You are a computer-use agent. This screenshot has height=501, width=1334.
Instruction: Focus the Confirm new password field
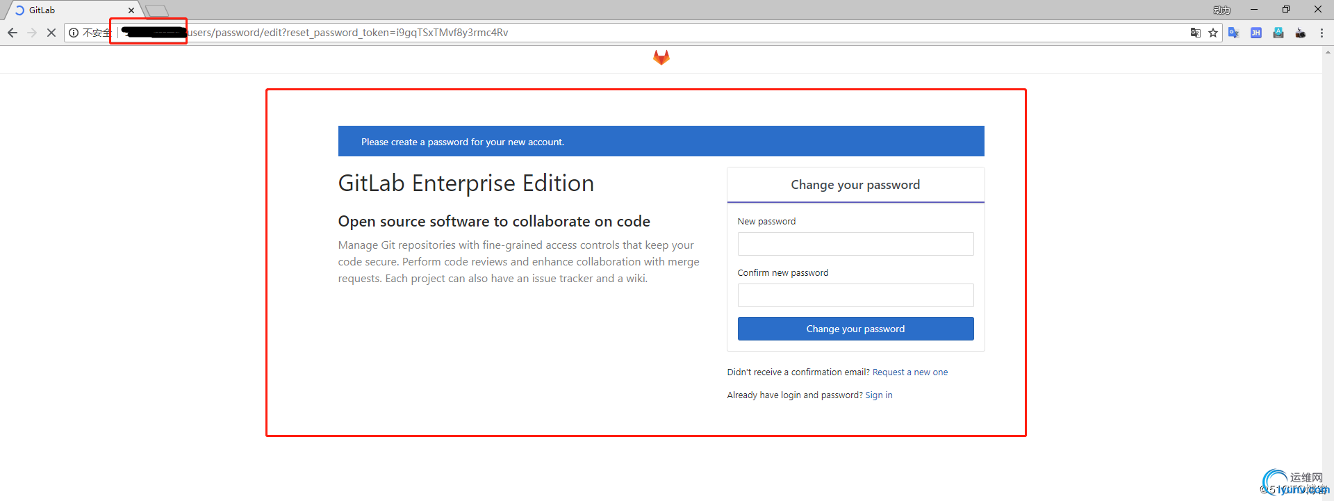click(855, 295)
